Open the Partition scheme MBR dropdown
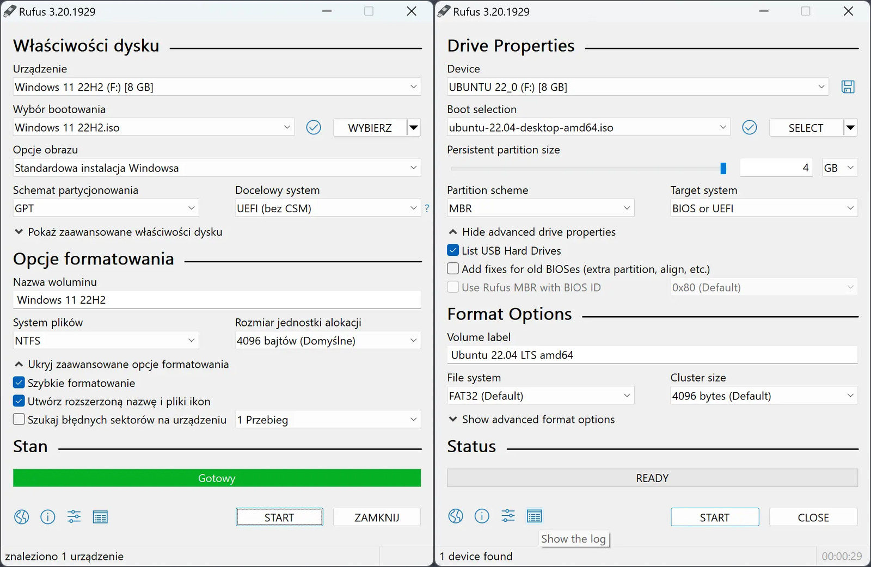The image size is (871, 567). pyautogui.click(x=540, y=208)
